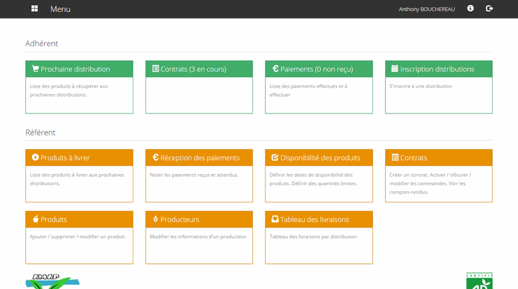
Task: Click the checkmark icon on Disponibilité des produits
Action: (275, 158)
